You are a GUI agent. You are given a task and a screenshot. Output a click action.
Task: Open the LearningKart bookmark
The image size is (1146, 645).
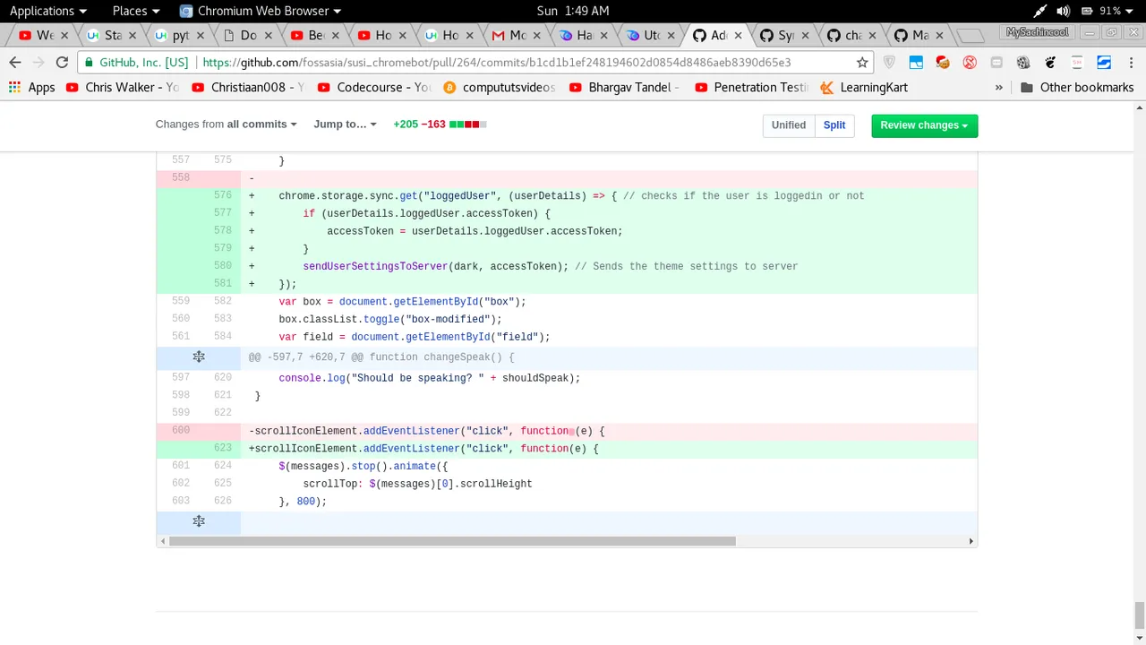[x=864, y=87]
